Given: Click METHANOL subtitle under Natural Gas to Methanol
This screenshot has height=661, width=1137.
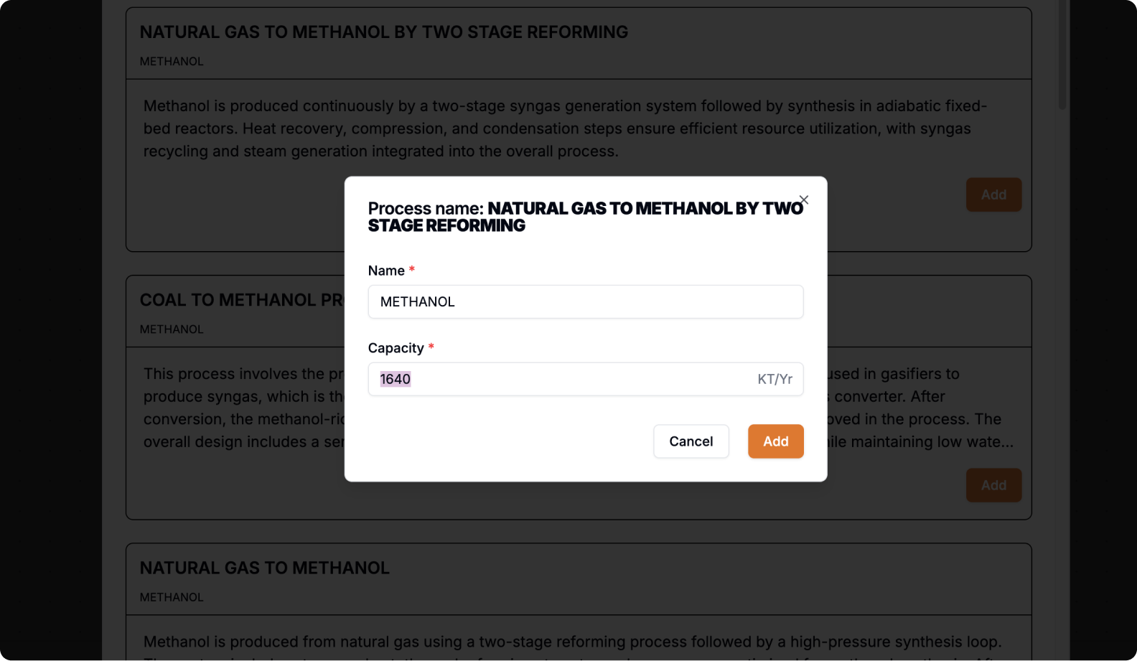Looking at the screenshot, I should pos(172,597).
